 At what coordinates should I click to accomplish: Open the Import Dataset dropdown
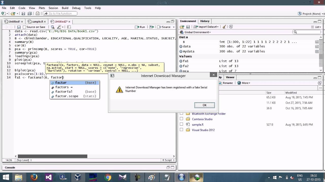206,27
